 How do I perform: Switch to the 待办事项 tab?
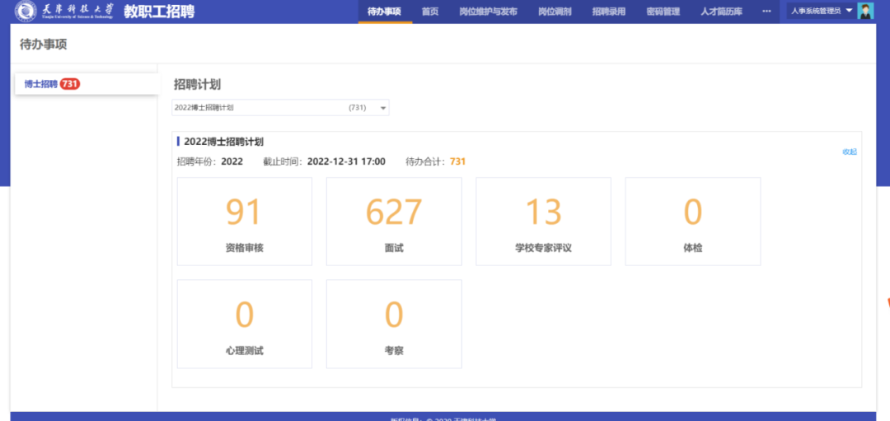coord(385,12)
